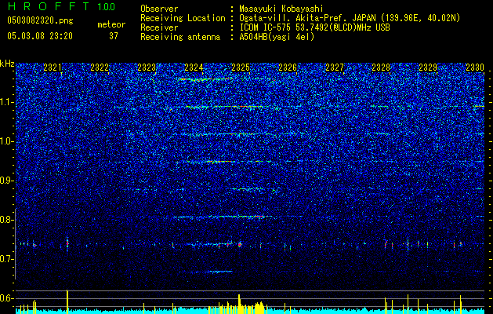
Task: Click the 0.7 frequency axis label
Action: pos(6,259)
